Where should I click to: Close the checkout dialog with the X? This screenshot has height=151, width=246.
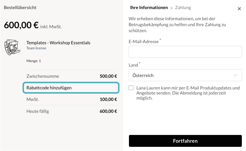(x=239, y=9)
